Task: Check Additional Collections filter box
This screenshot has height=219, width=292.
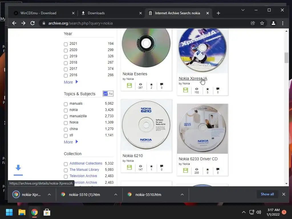Action: point(66,164)
